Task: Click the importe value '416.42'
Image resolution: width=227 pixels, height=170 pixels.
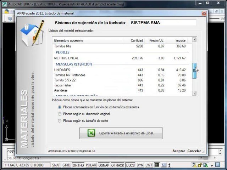Action: (x=181, y=70)
